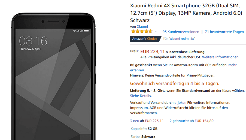Click the Siehe Details link
This screenshot has height=140, width=246.
point(141,96)
